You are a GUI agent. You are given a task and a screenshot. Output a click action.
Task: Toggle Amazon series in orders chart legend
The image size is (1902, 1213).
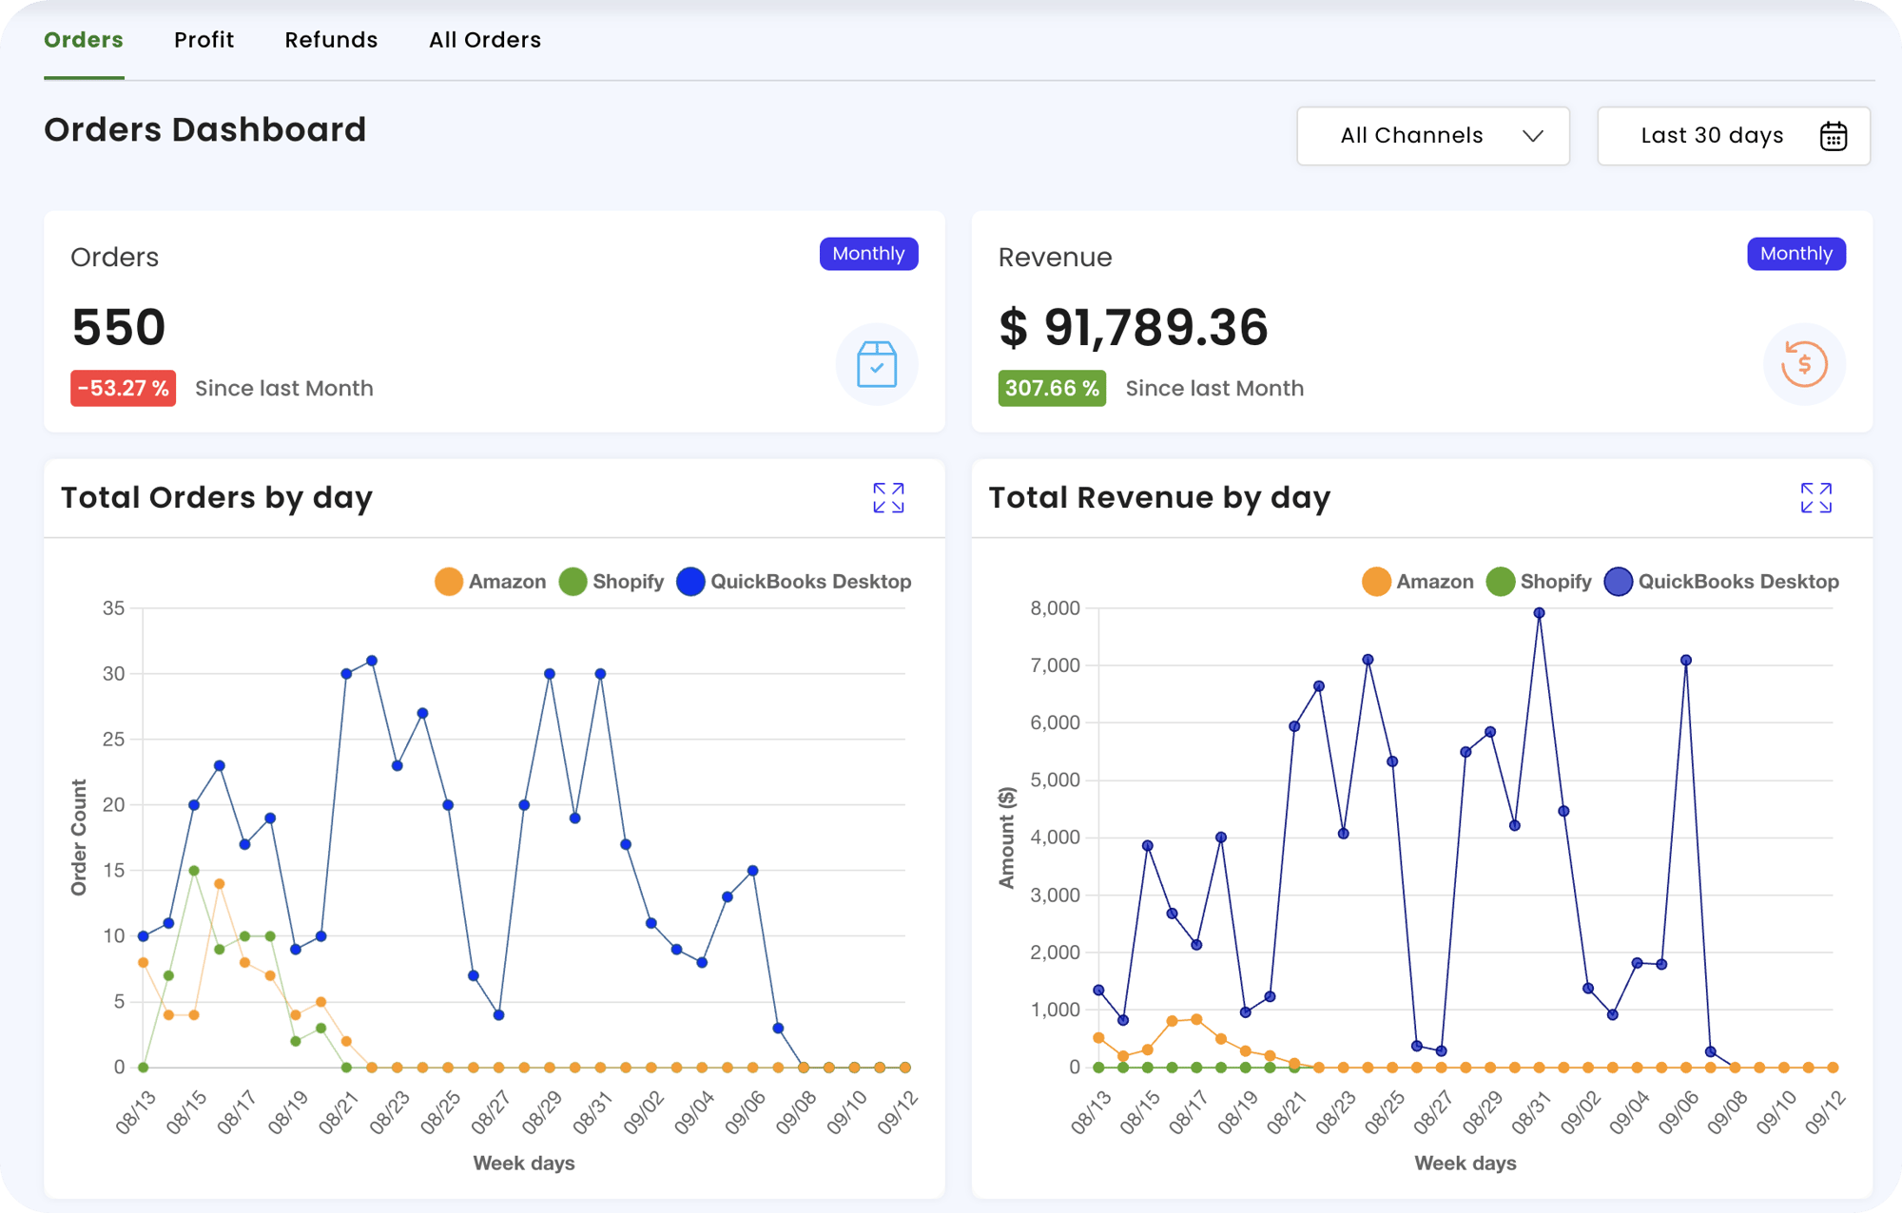tap(491, 581)
